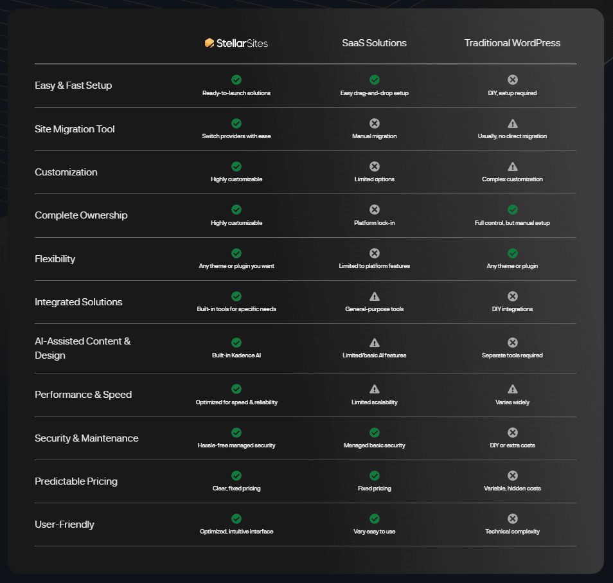Click warning triangle for Limited/basic AI features

pos(375,343)
